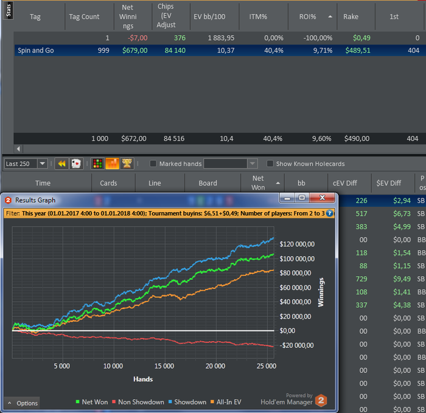Click the Results Graph window title icon
Image resolution: width=426 pixels, height=413 pixels.
(8, 200)
